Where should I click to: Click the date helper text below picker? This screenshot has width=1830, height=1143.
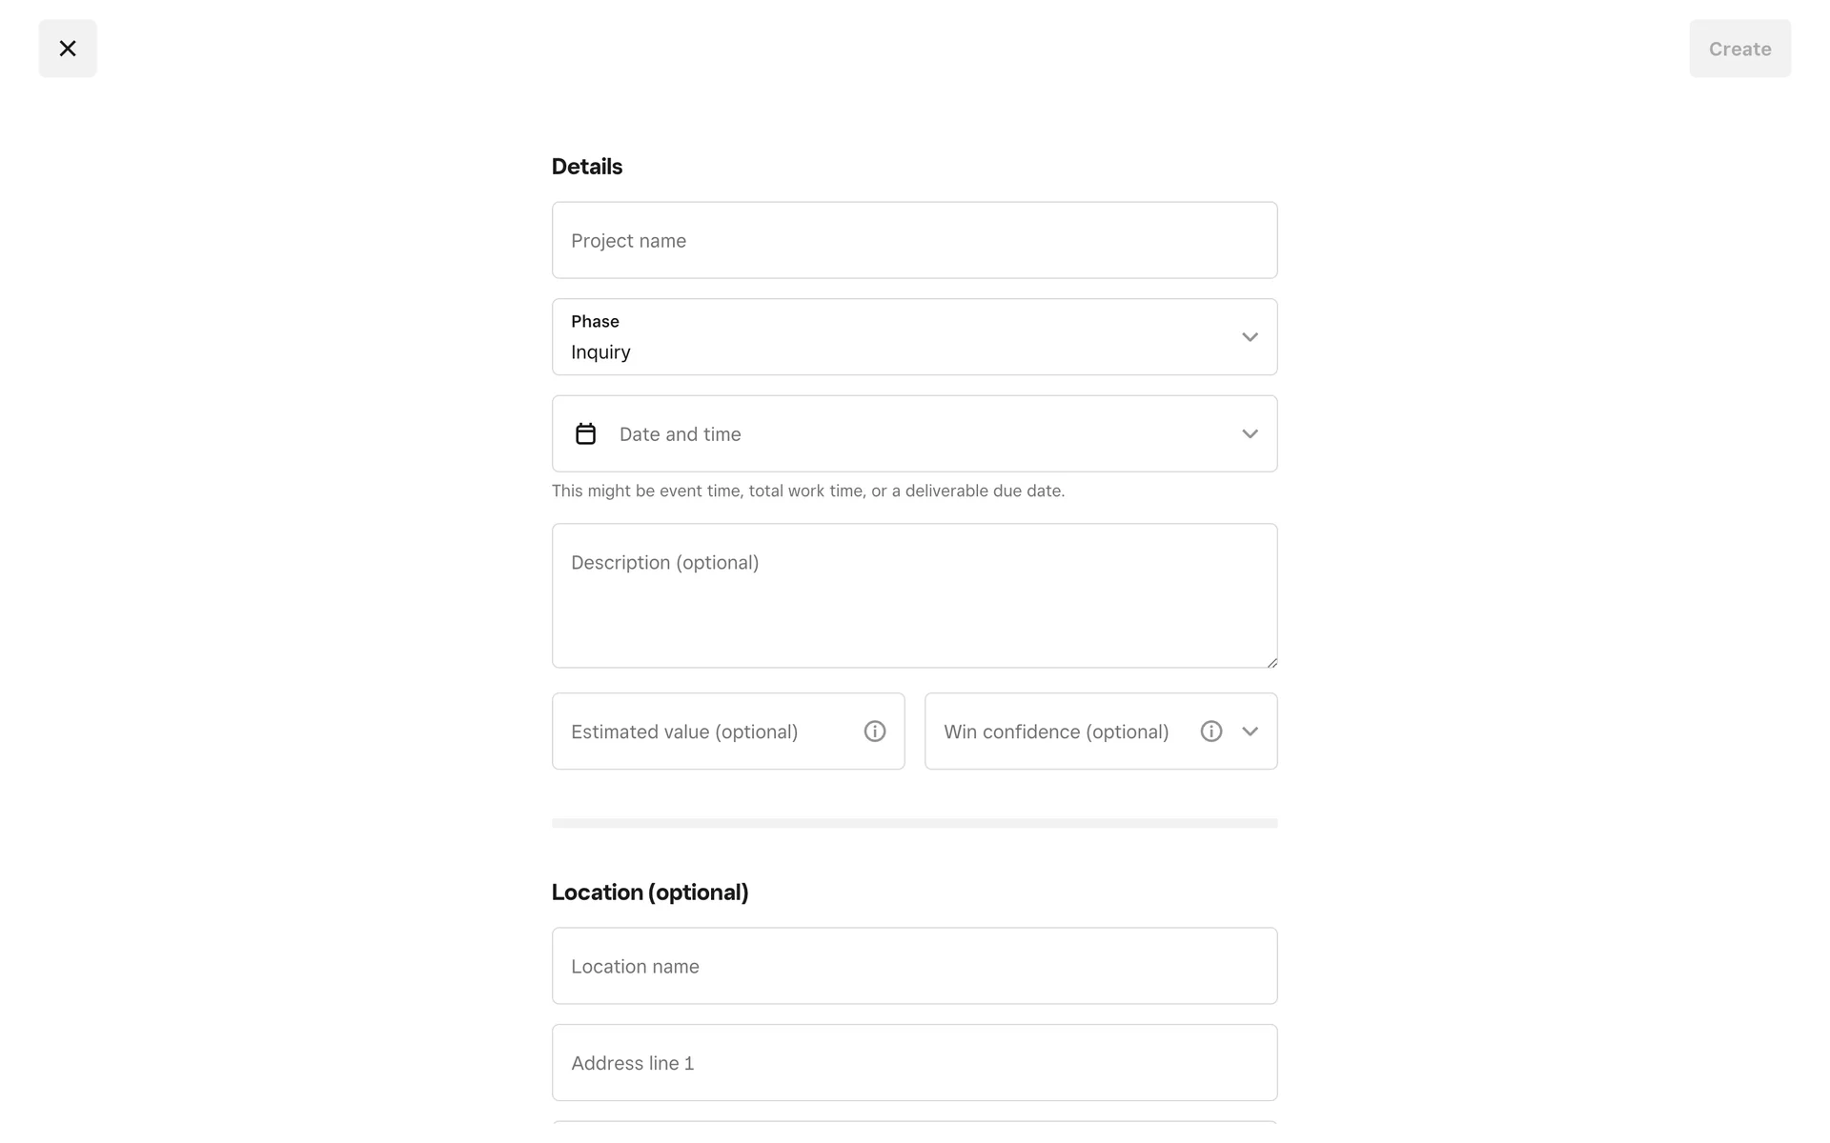808,491
